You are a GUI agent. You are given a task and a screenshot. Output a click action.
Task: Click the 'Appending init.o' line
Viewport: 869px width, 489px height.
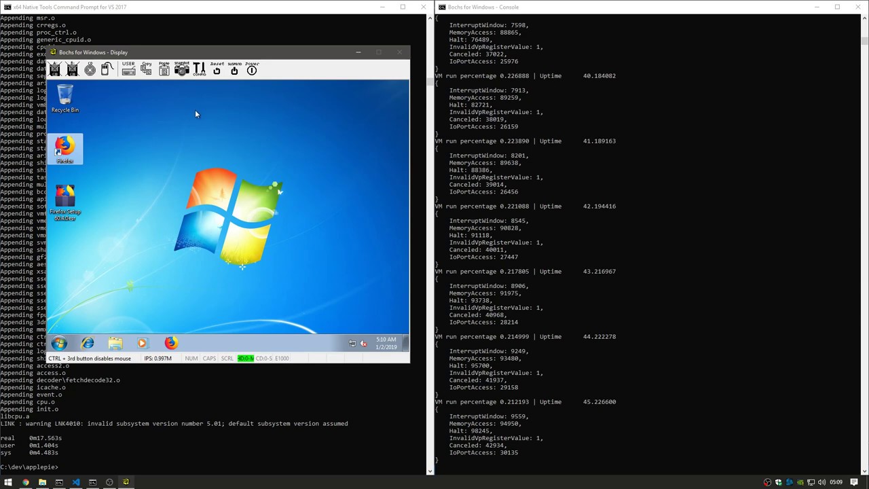click(29, 409)
